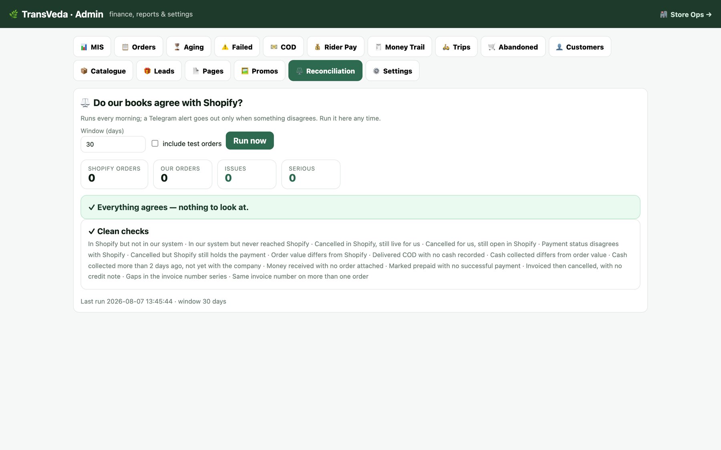Screen dimensions: 721x450
Task: Click the Our Orders count card
Action: point(183,174)
